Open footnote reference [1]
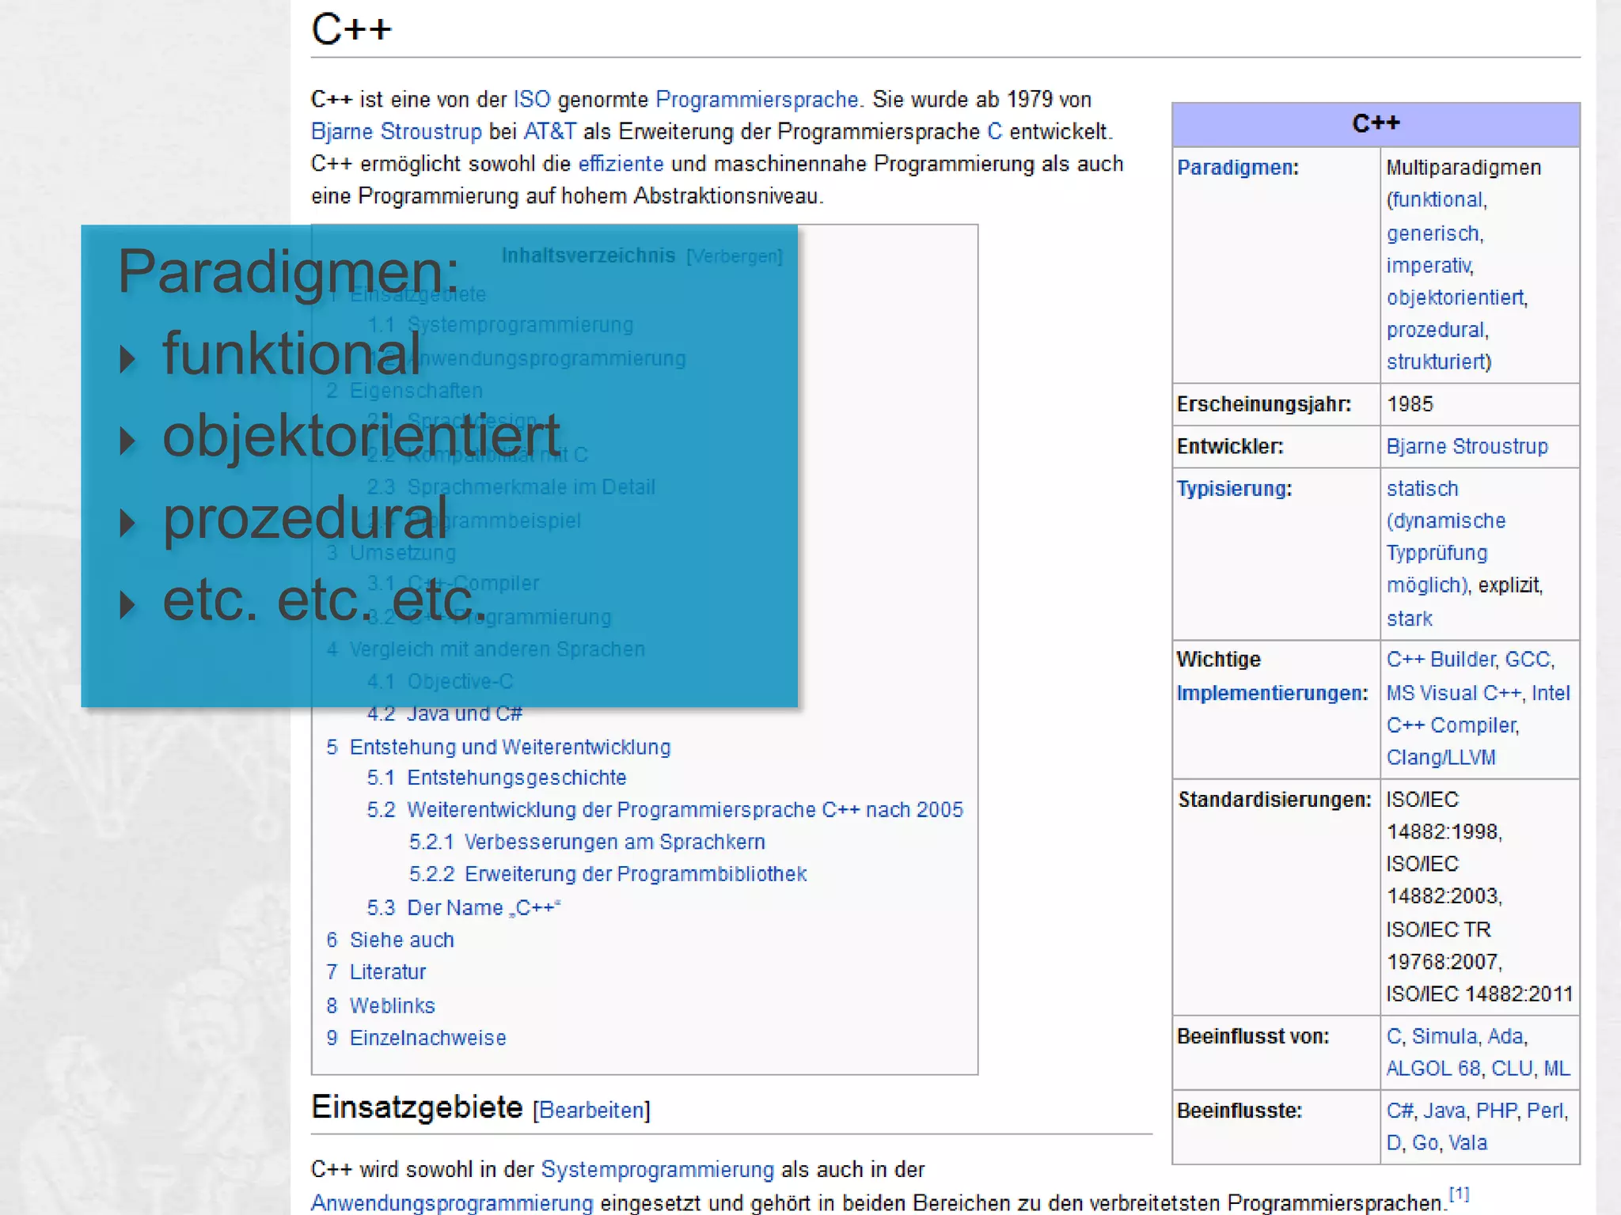1621x1215 pixels. tap(1460, 1194)
